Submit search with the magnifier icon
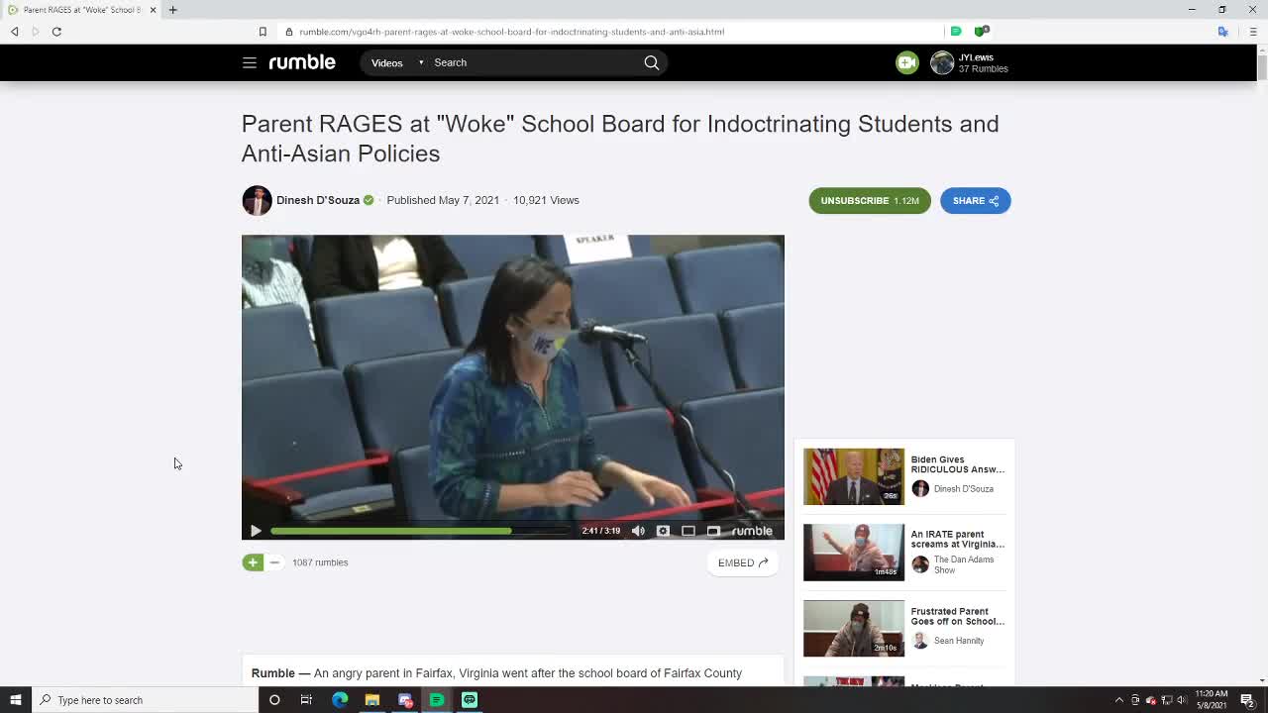1268x713 pixels. click(652, 62)
